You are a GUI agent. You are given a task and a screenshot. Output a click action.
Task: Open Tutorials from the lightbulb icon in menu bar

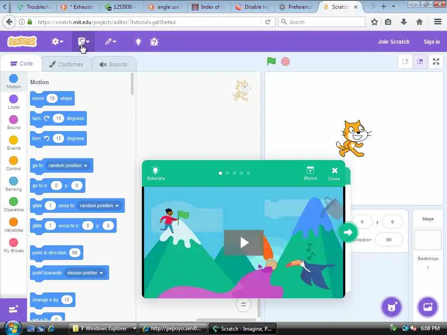pos(138,42)
